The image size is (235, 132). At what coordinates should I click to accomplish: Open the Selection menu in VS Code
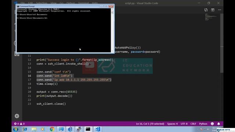click(x=41, y=3)
